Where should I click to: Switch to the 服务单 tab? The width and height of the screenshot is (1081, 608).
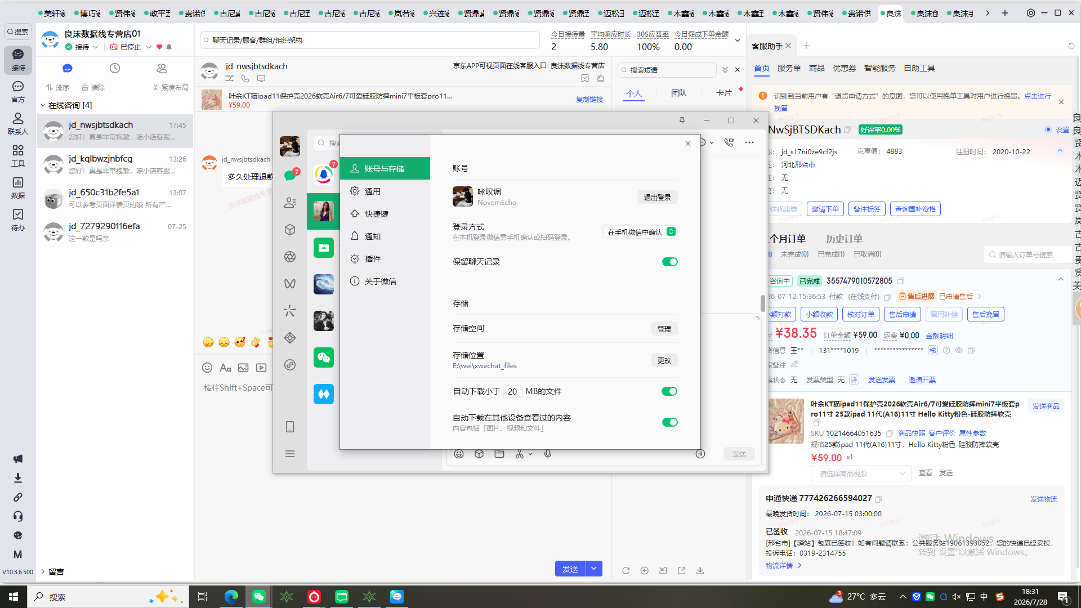click(x=789, y=68)
